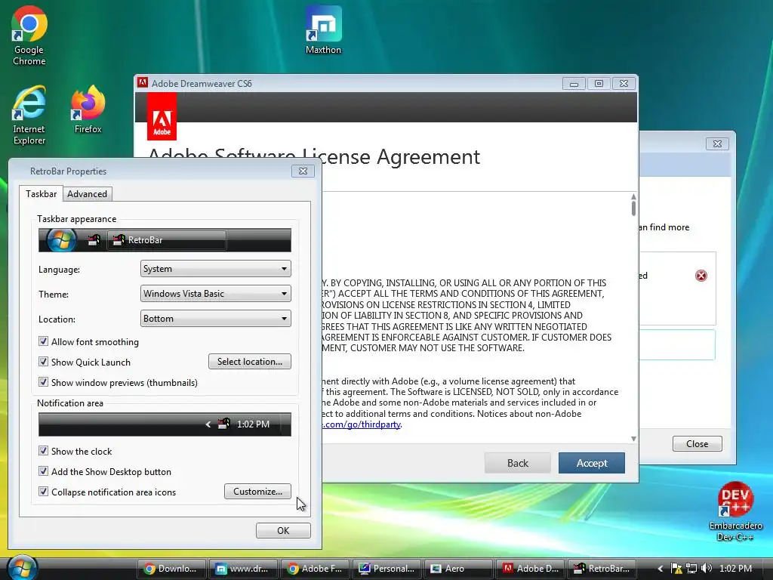Expand hidden tray icons arrow on taskbar

(x=660, y=569)
